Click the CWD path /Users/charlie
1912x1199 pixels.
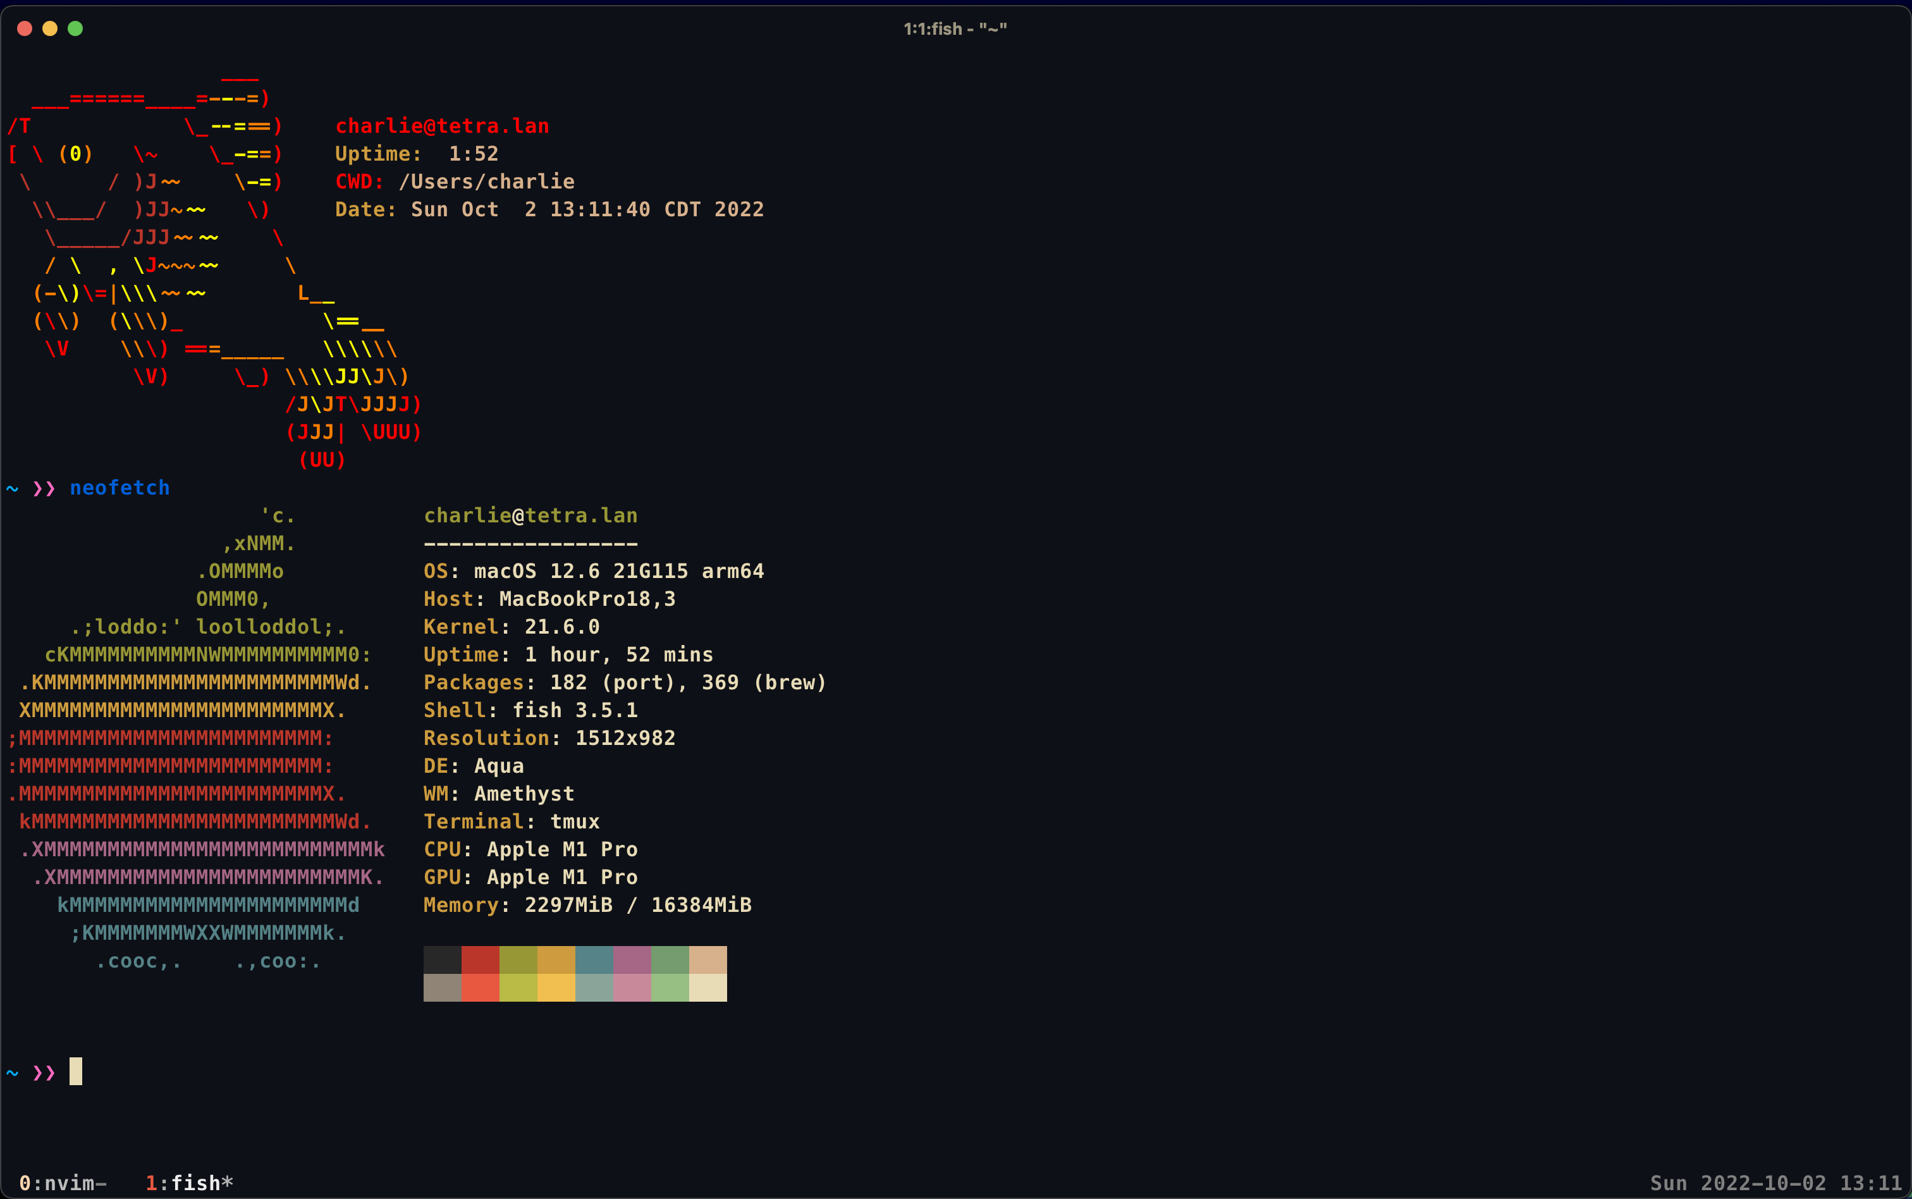(x=486, y=181)
